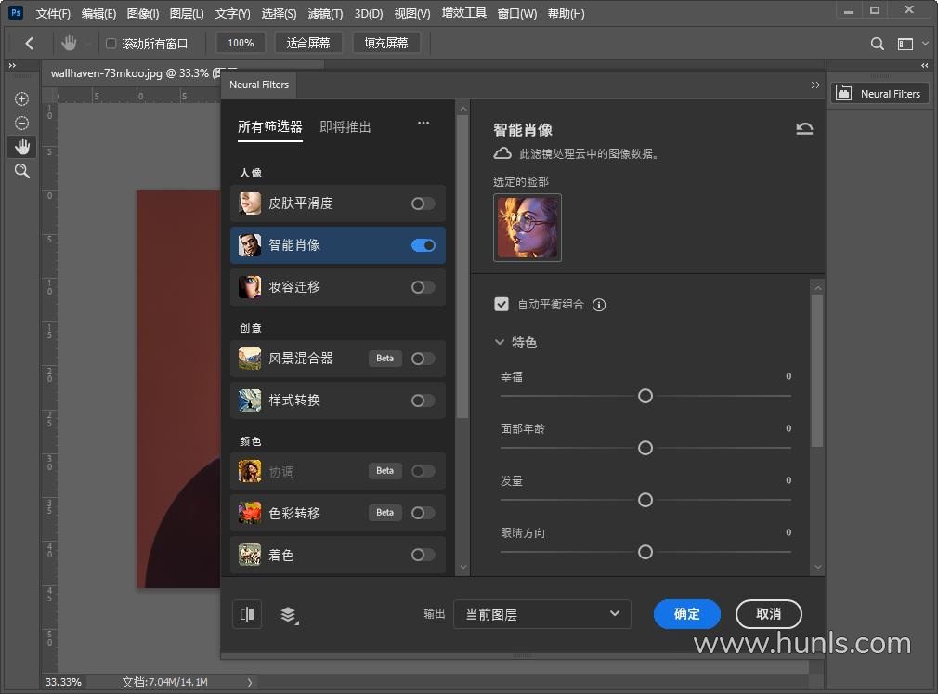Click the info icon beside 自动平衡组合
Image resolution: width=938 pixels, height=694 pixels.
pyautogui.click(x=599, y=305)
